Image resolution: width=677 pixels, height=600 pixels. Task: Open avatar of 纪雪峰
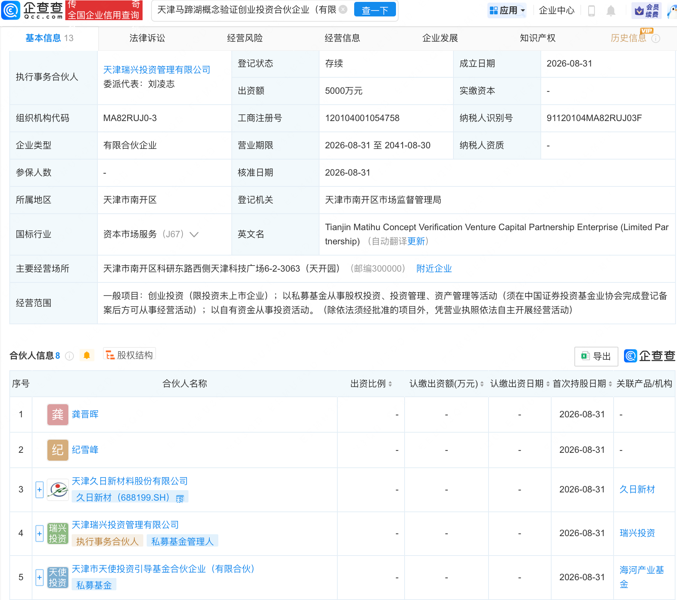58,450
